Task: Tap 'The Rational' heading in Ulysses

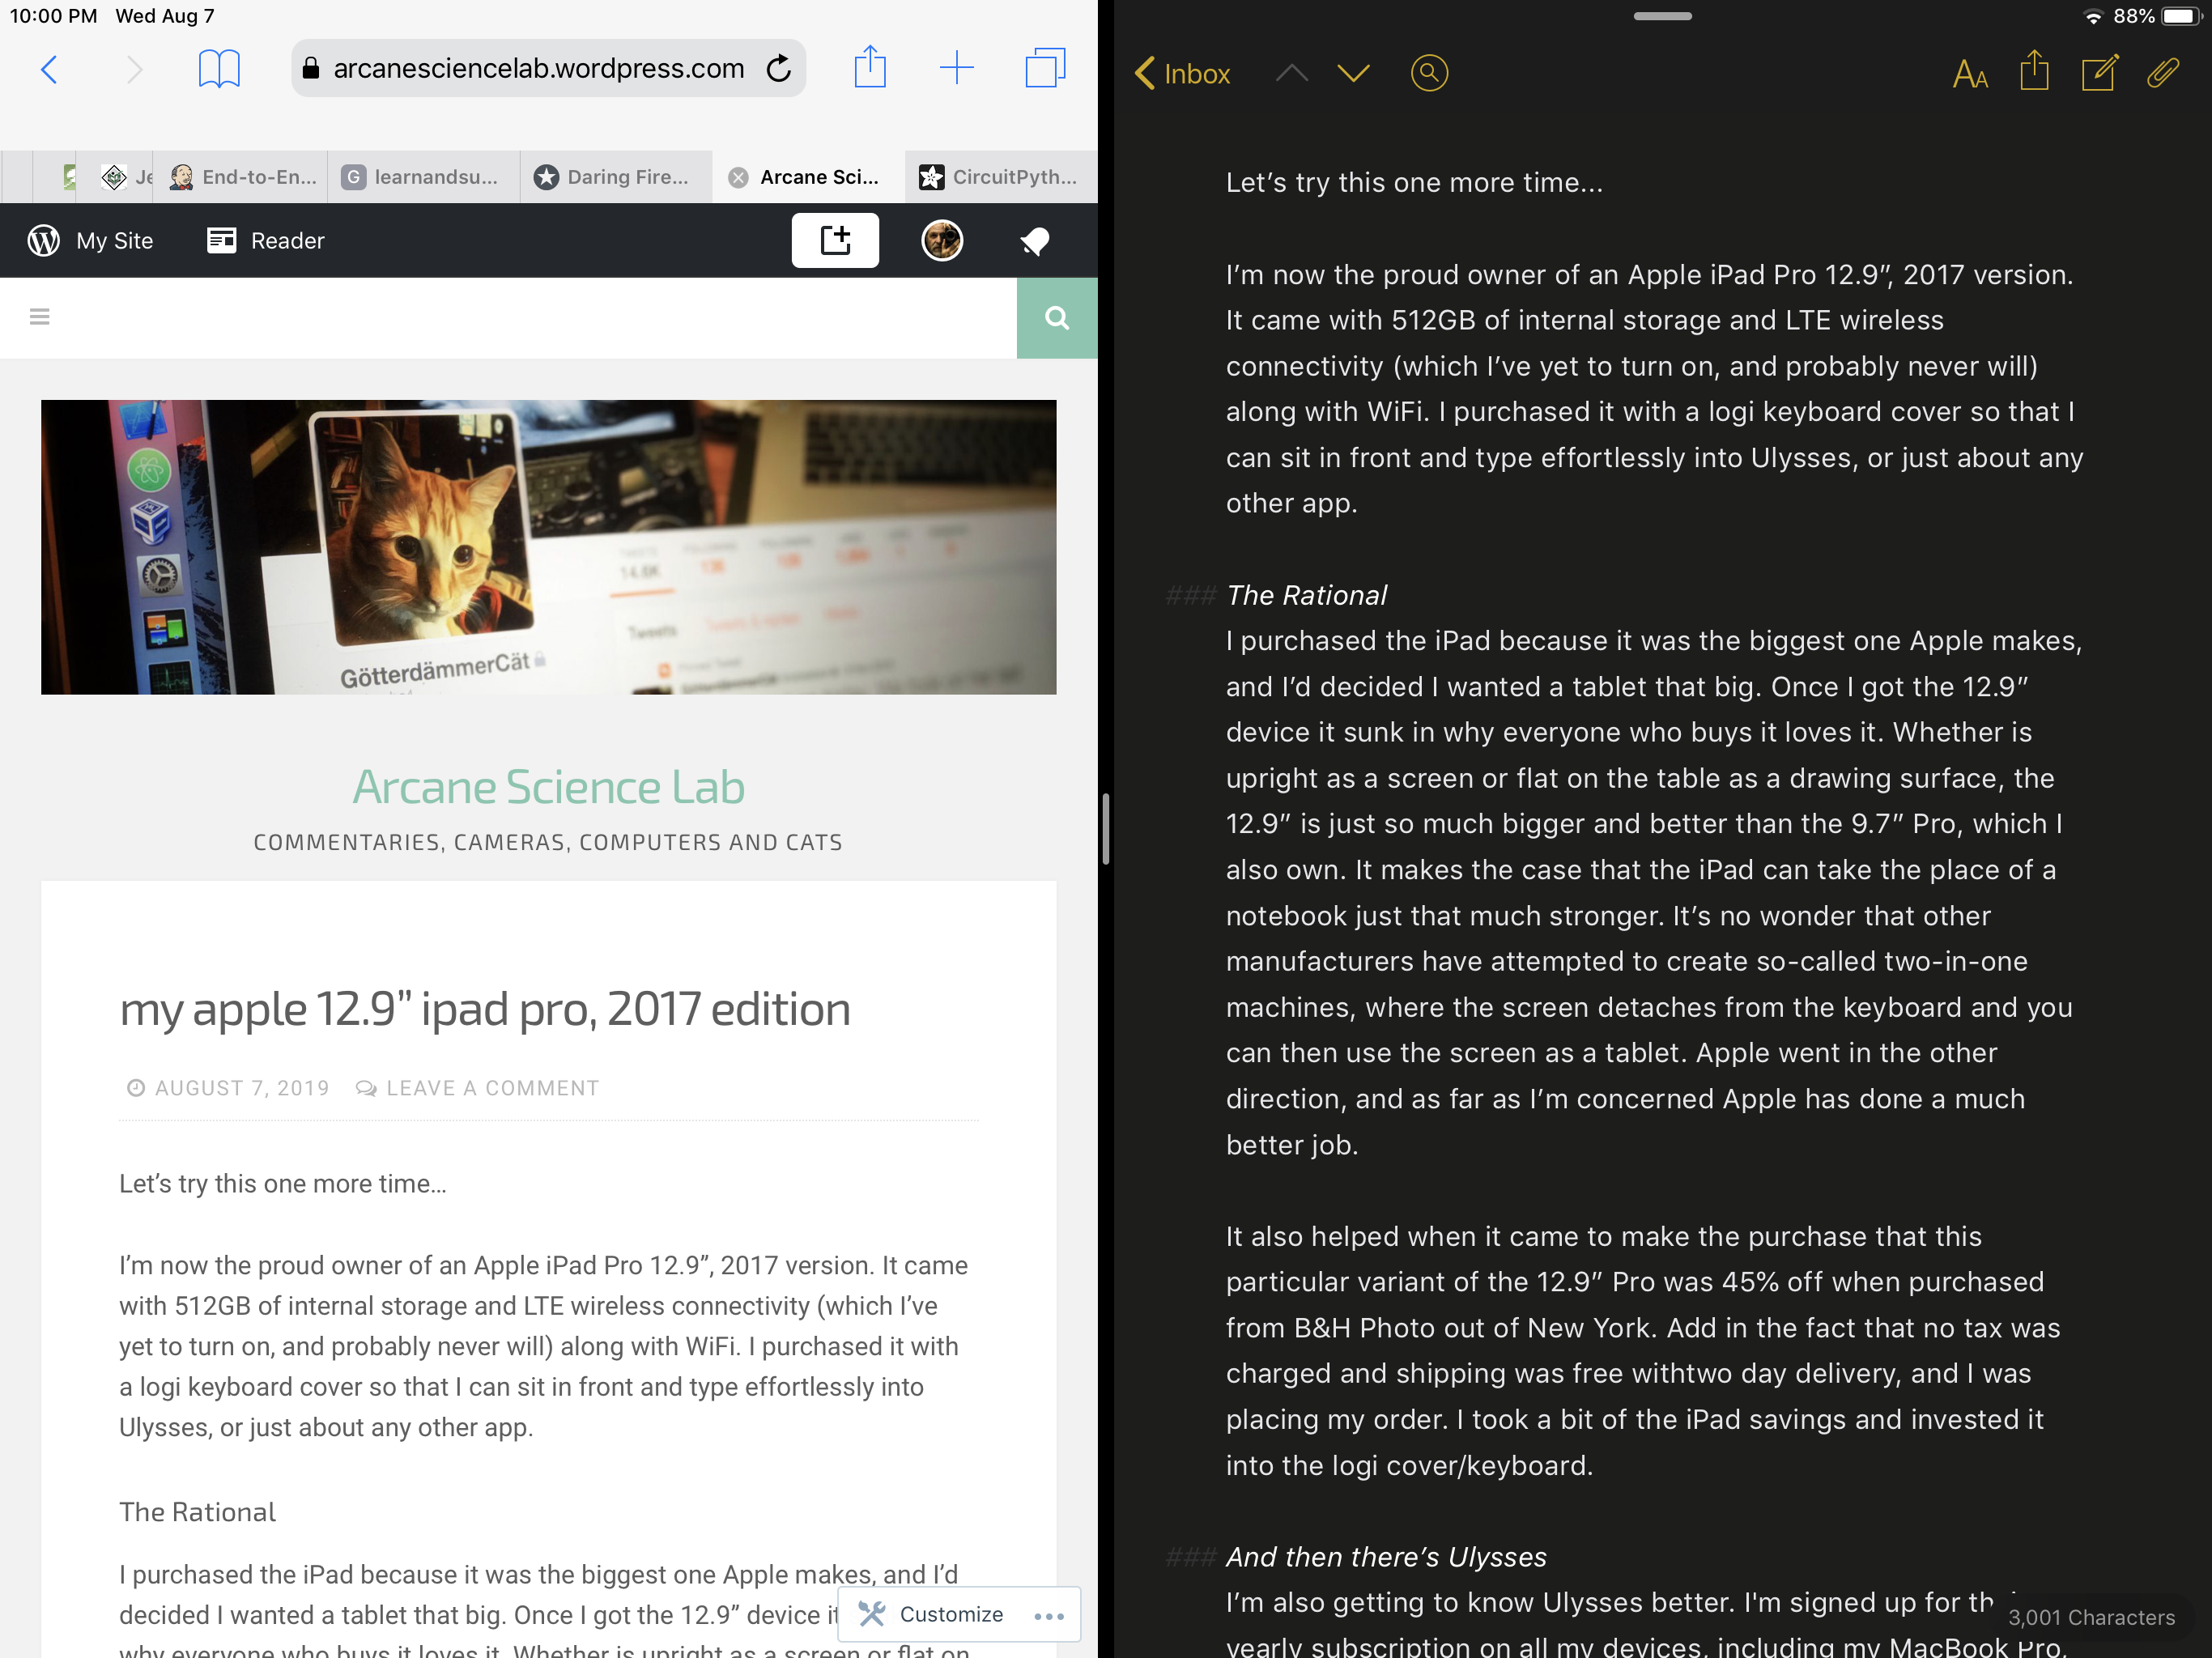Action: tap(1306, 595)
